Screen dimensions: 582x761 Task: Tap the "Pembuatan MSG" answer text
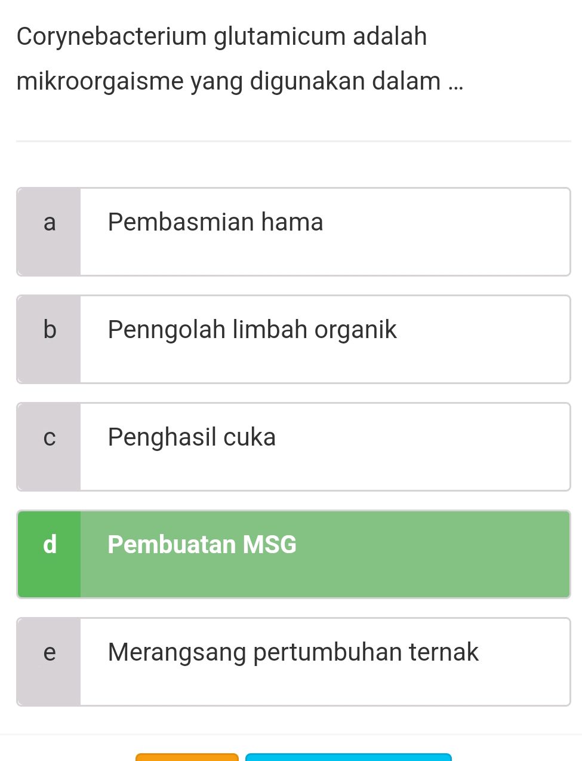click(x=201, y=545)
